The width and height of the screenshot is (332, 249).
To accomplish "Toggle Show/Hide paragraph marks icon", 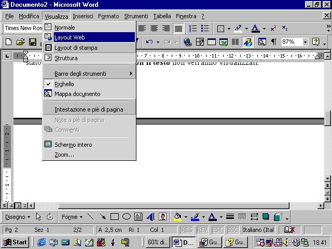I will point(274,42).
